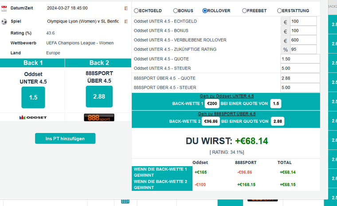Click the €96.86 back-wette 2 stake box
This screenshot has width=337, height=206.
(211, 121)
